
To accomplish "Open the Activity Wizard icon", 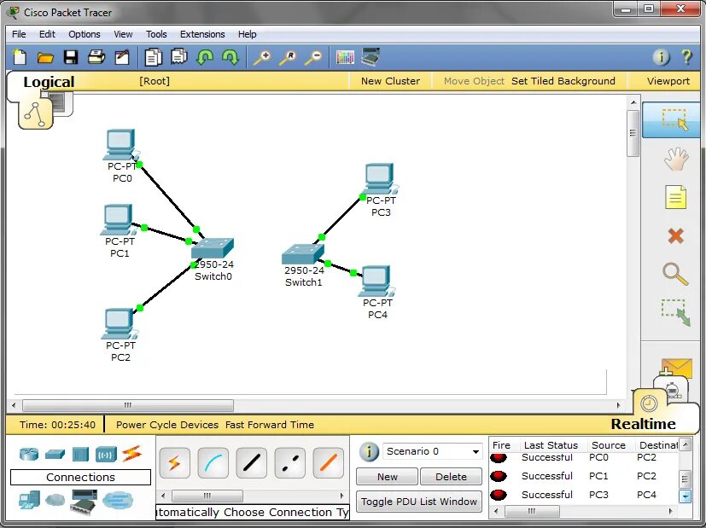I will (122, 57).
